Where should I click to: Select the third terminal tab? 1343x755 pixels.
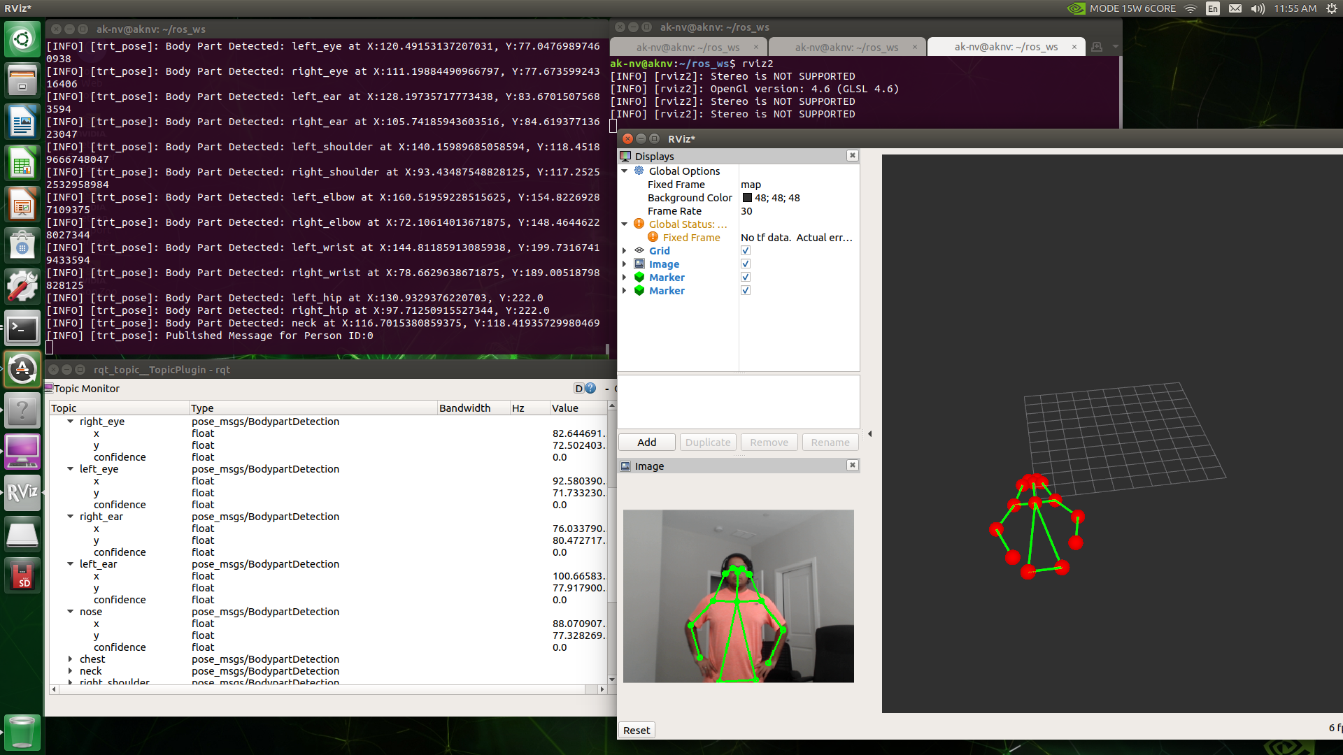[x=1006, y=47]
